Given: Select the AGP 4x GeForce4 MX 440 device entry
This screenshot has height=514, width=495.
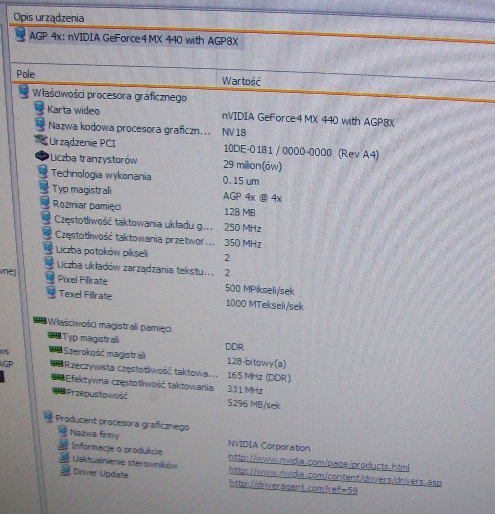Looking at the screenshot, I should tap(134, 39).
